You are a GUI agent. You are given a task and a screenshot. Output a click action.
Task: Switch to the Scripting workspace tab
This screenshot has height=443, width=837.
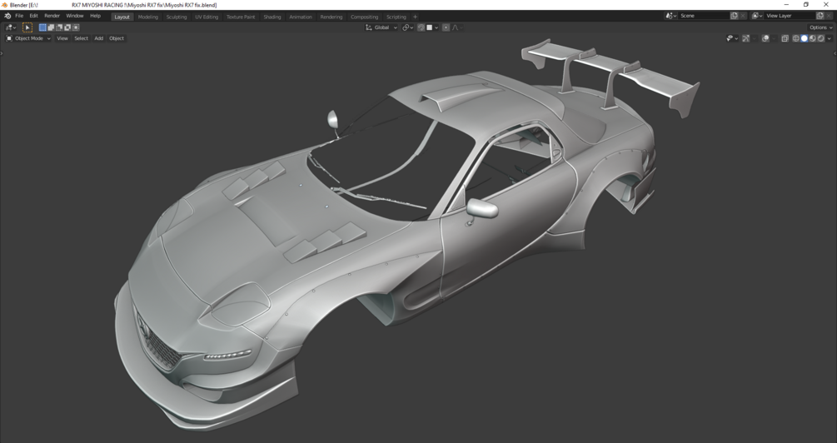point(396,17)
